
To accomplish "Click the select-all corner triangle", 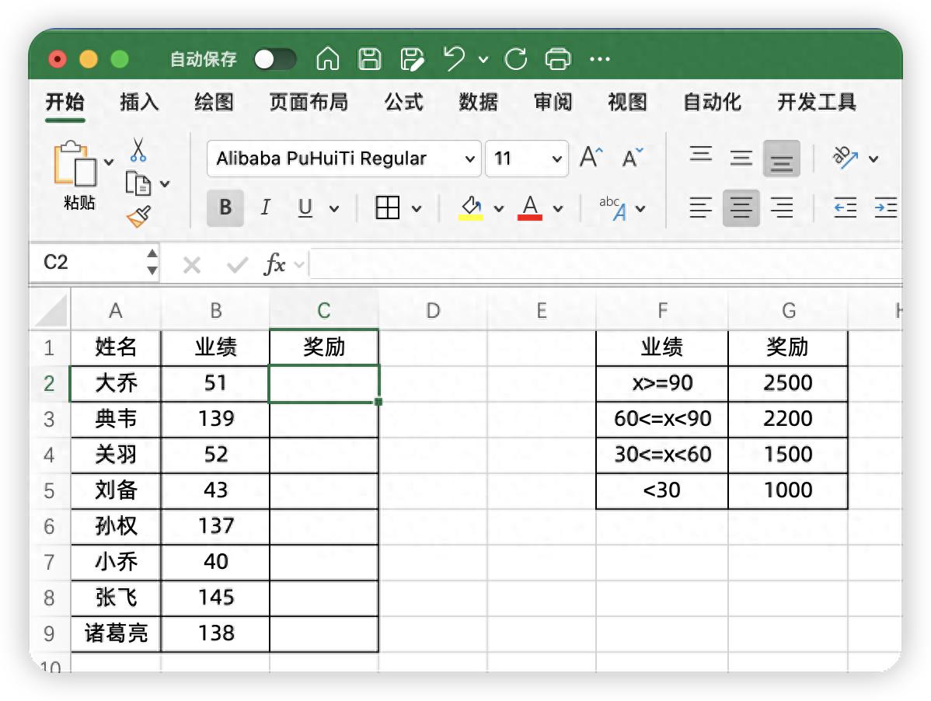I will tap(51, 310).
